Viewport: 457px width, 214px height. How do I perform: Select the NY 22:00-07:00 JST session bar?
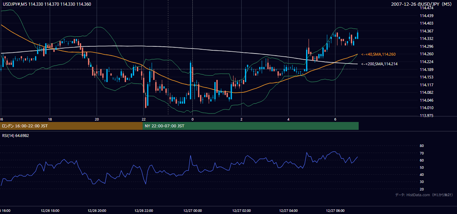click(x=251, y=126)
